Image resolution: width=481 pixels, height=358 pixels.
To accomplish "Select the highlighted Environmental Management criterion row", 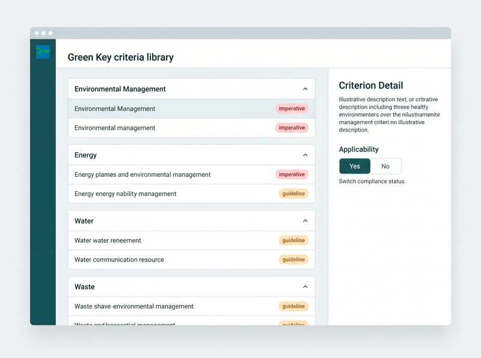I will point(191,109).
